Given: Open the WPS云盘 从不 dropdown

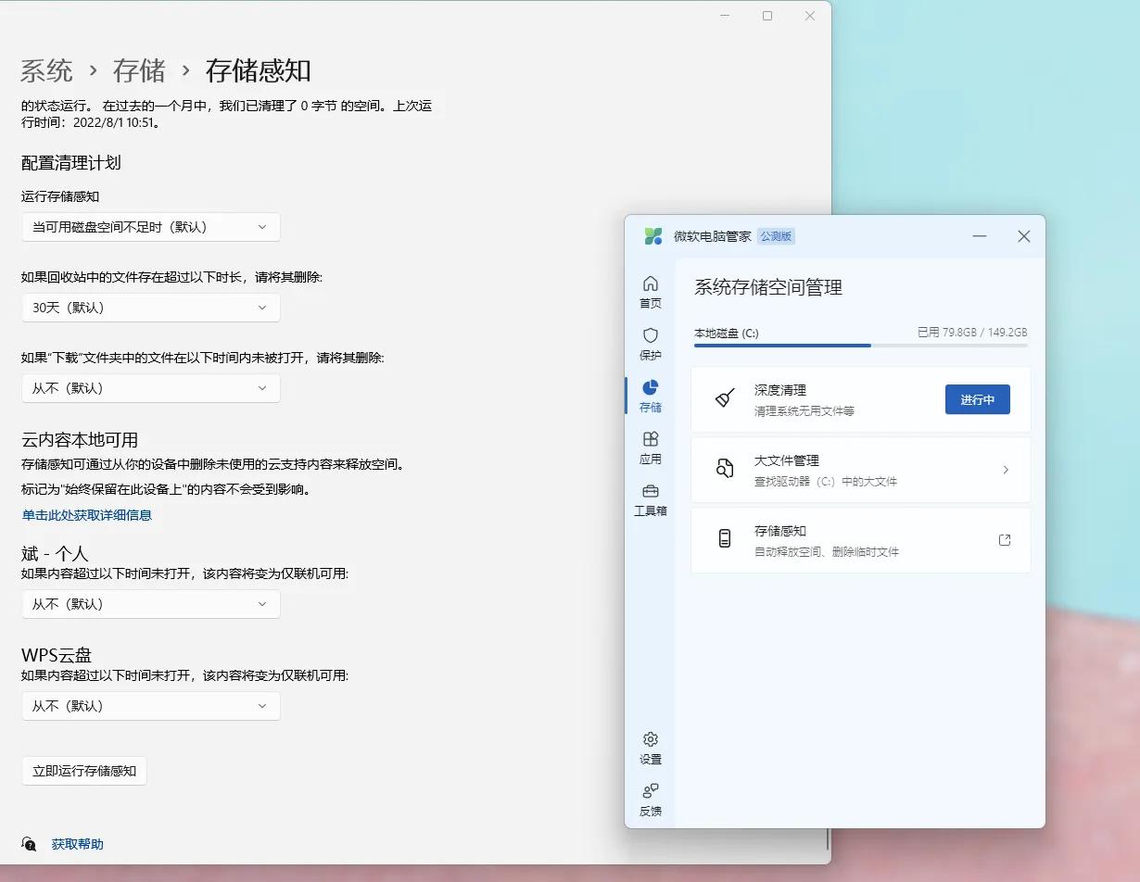Looking at the screenshot, I should pos(150,706).
